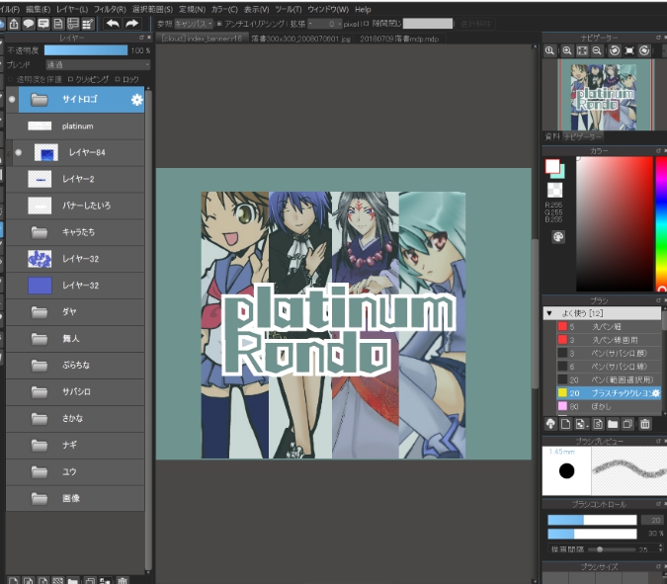Open the Help menu
667x584 pixels.
tap(363, 9)
